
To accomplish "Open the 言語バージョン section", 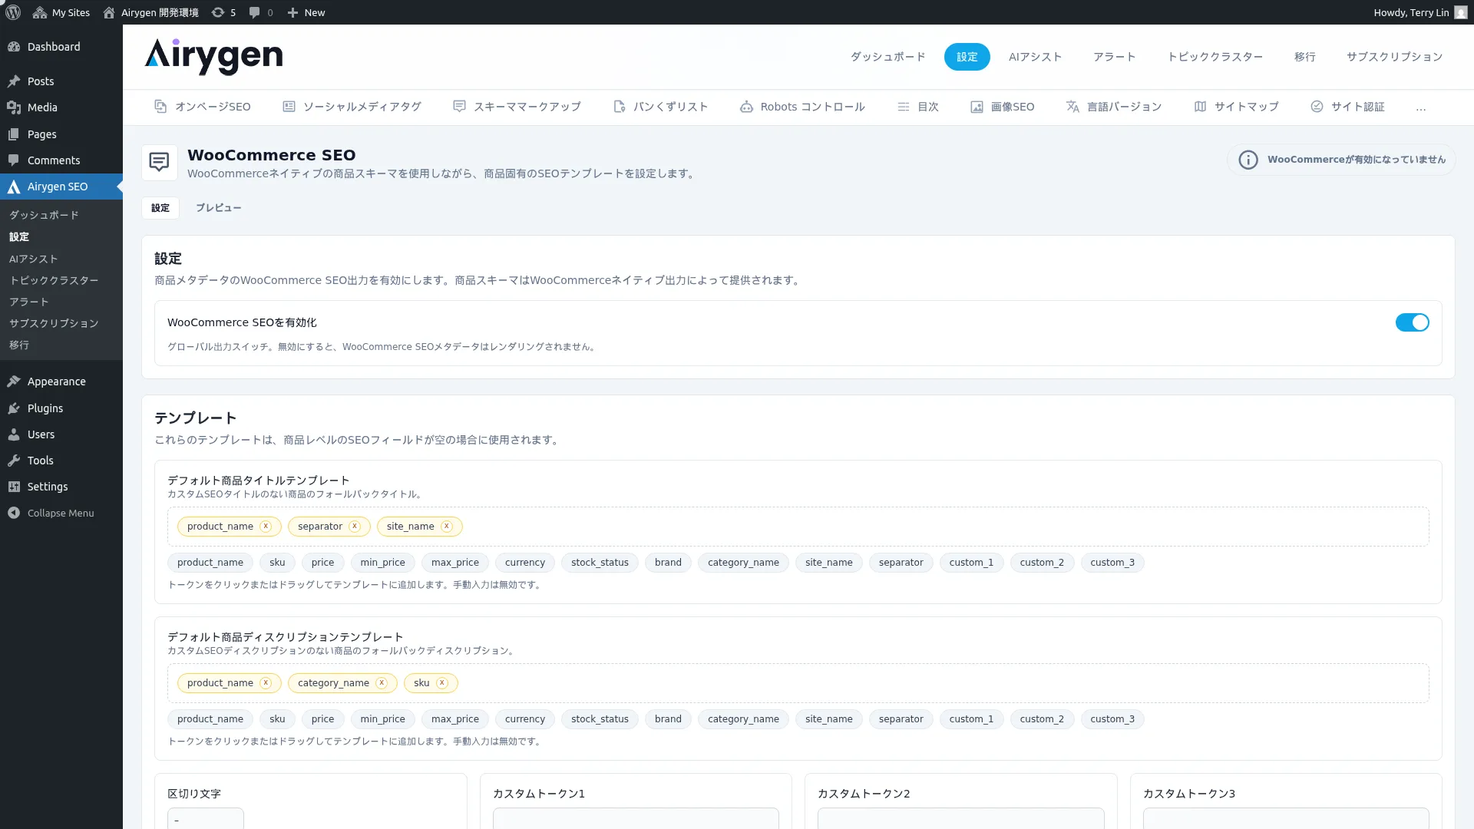I will [1114, 107].
